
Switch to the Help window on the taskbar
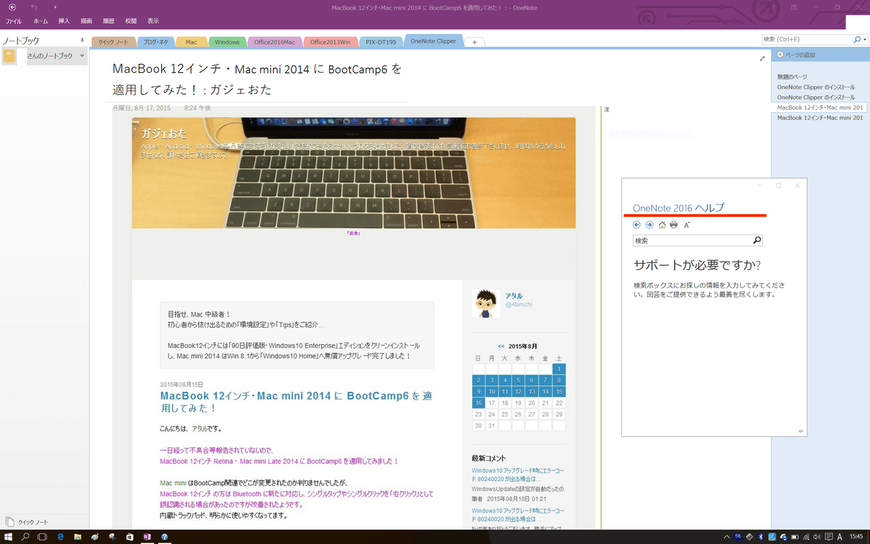point(164,537)
